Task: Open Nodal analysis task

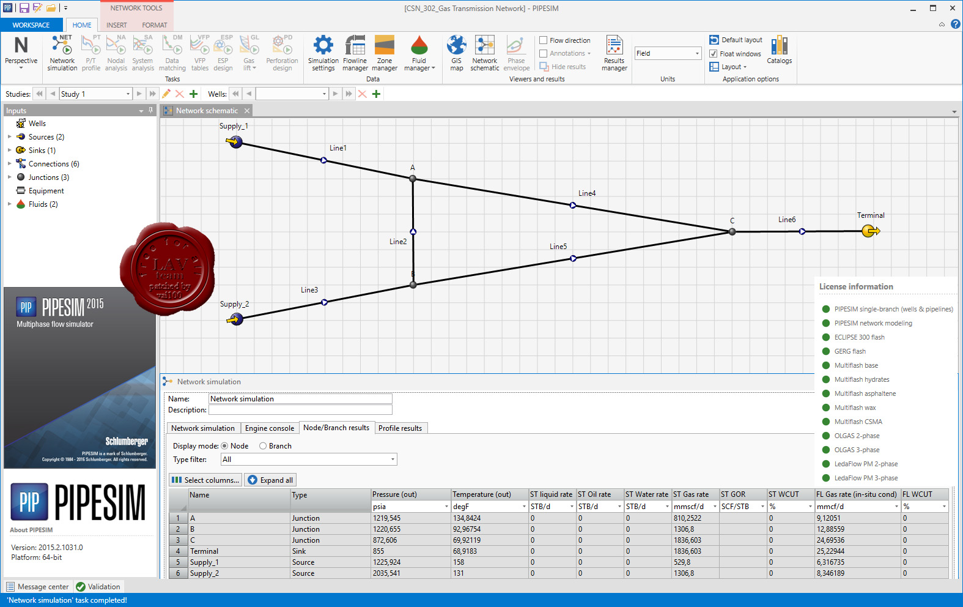Action: pos(116,53)
